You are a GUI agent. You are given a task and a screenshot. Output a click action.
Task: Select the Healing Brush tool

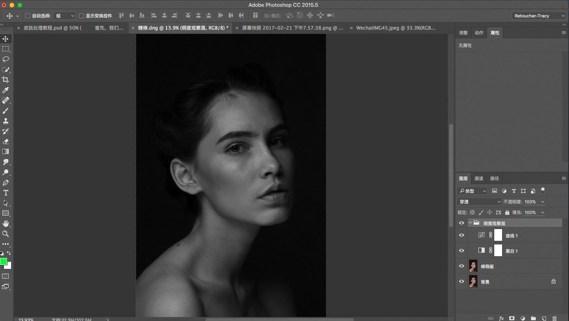click(x=6, y=100)
